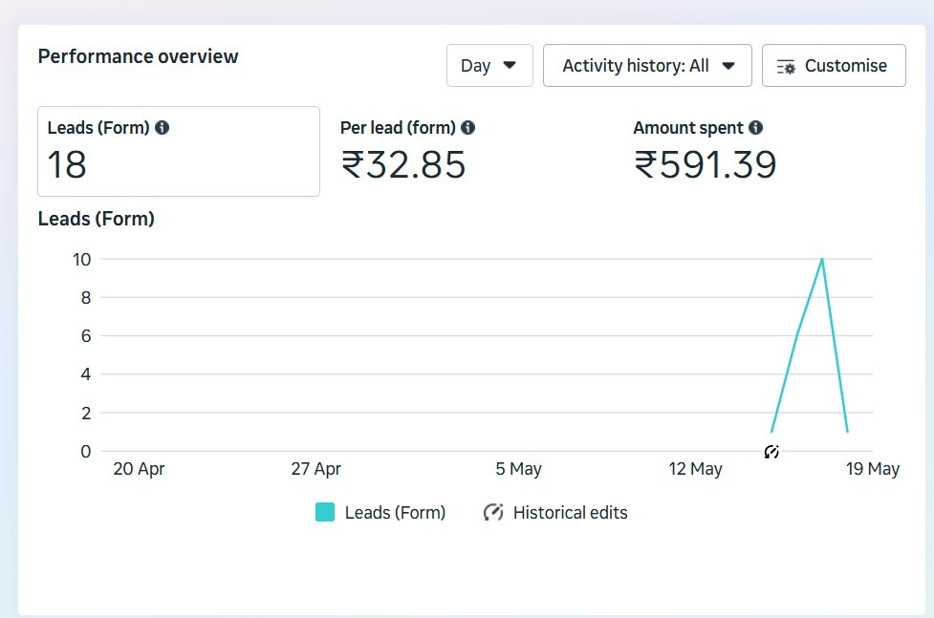Viewport: 934px width, 618px height.
Task: Expand the Activity history: All dropdown
Action: [647, 66]
